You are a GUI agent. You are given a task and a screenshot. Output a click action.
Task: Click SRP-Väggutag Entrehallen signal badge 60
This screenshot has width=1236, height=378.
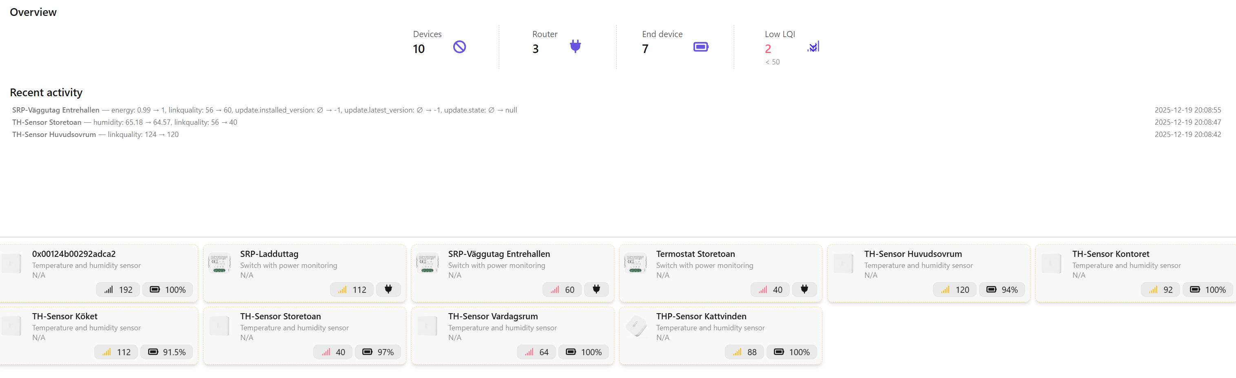click(562, 290)
